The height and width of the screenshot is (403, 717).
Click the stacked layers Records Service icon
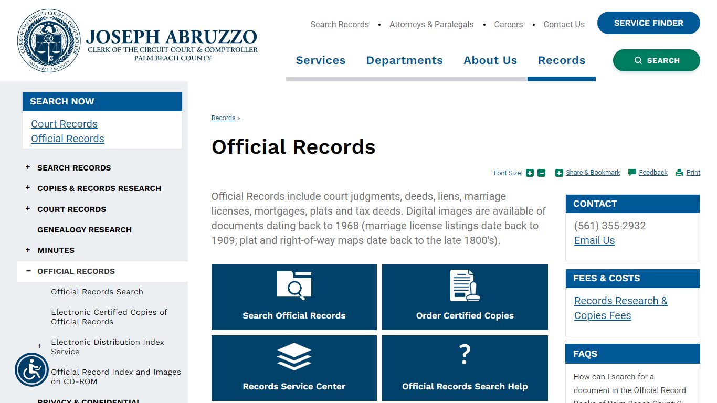tap(294, 356)
